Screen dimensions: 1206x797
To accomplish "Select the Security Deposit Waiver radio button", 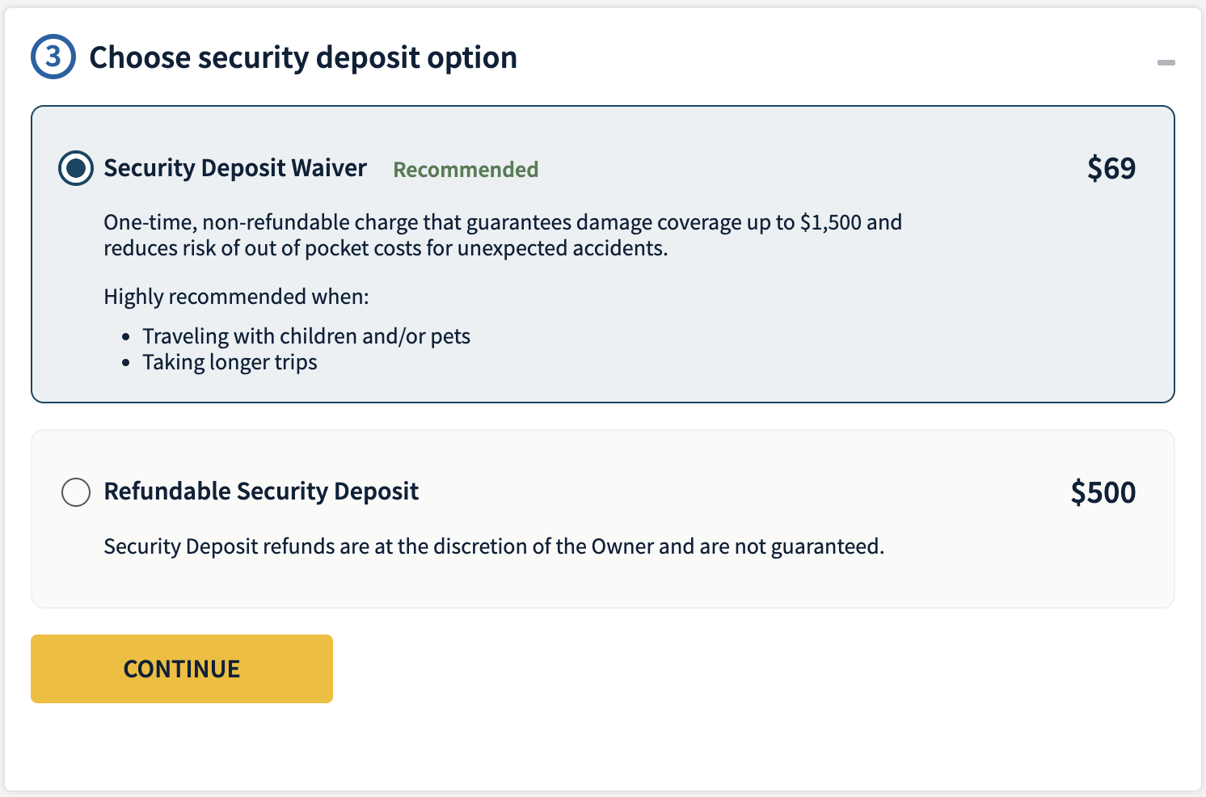I will [x=75, y=169].
